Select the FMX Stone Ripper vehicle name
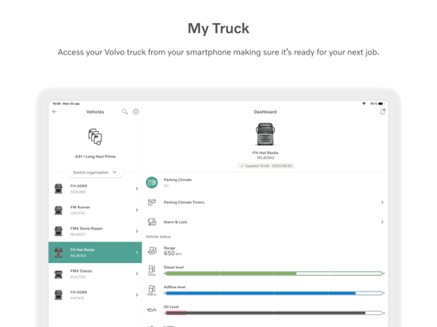This screenshot has width=437, height=327. (x=86, y=228)
